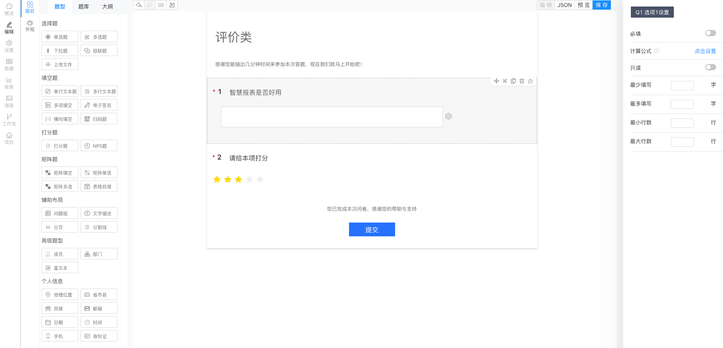
Task: Undo the last change
Action: (138, 5)
